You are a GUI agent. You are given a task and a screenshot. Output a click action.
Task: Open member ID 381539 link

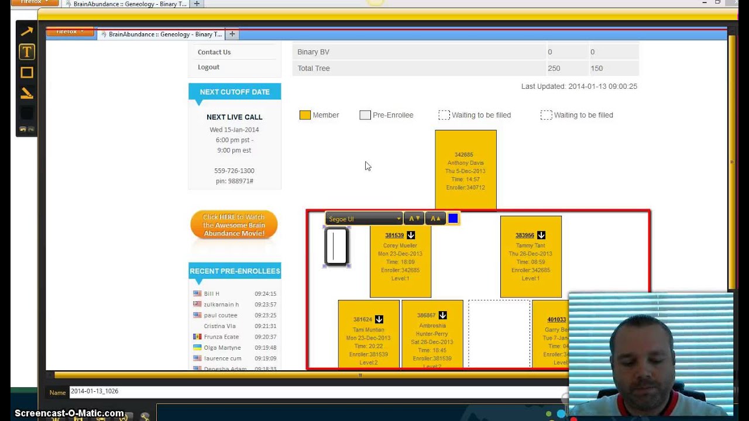[394, 236]
